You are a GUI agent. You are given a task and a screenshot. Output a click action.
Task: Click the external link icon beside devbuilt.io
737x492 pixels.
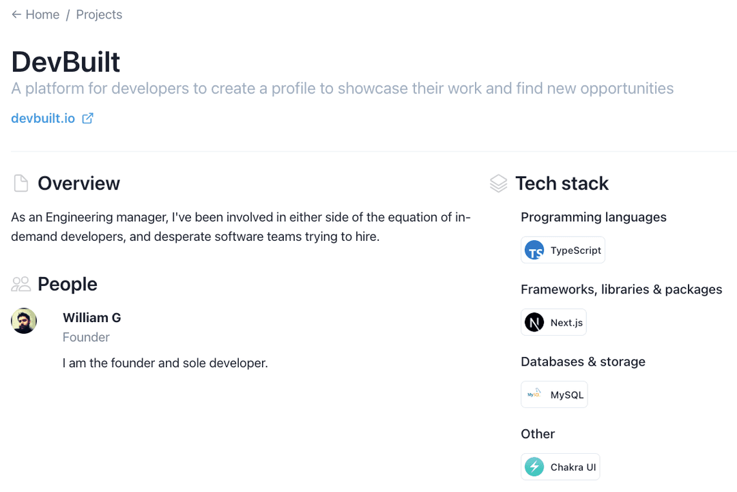point(87,118)
